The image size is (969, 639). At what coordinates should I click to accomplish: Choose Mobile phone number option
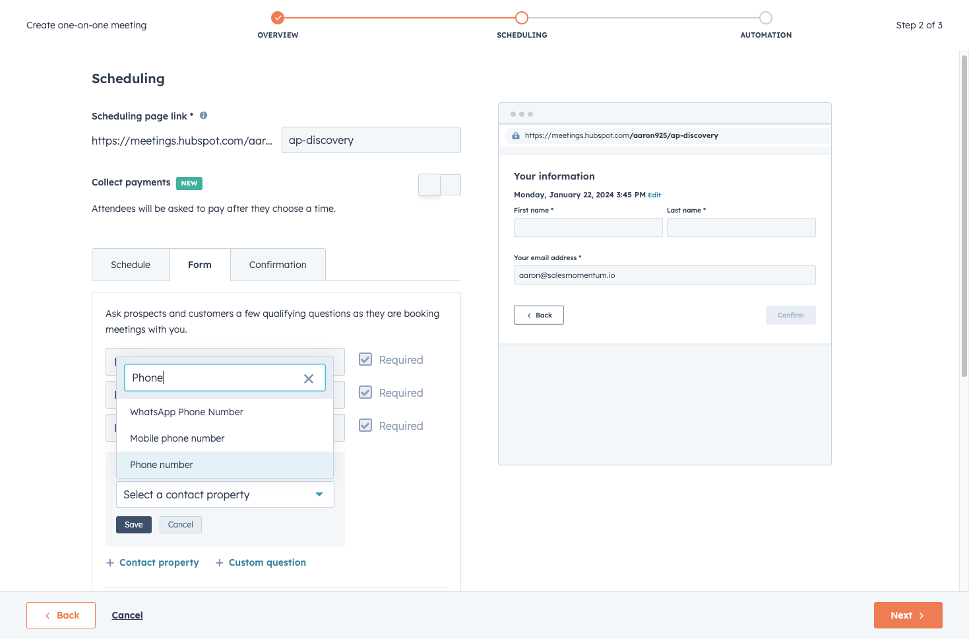click(225, 438)
